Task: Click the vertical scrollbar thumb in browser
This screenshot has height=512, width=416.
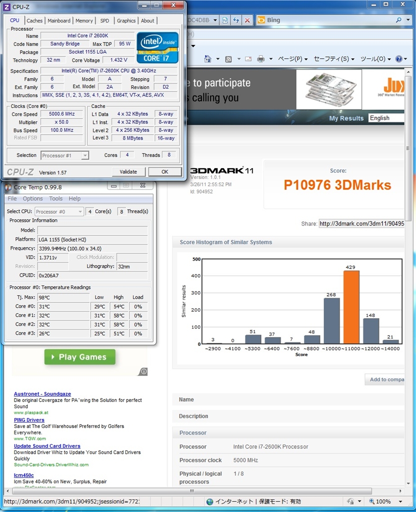Action: (408, 149)
